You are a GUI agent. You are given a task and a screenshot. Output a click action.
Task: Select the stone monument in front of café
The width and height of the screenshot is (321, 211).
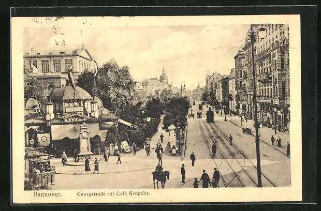point(85,140)
